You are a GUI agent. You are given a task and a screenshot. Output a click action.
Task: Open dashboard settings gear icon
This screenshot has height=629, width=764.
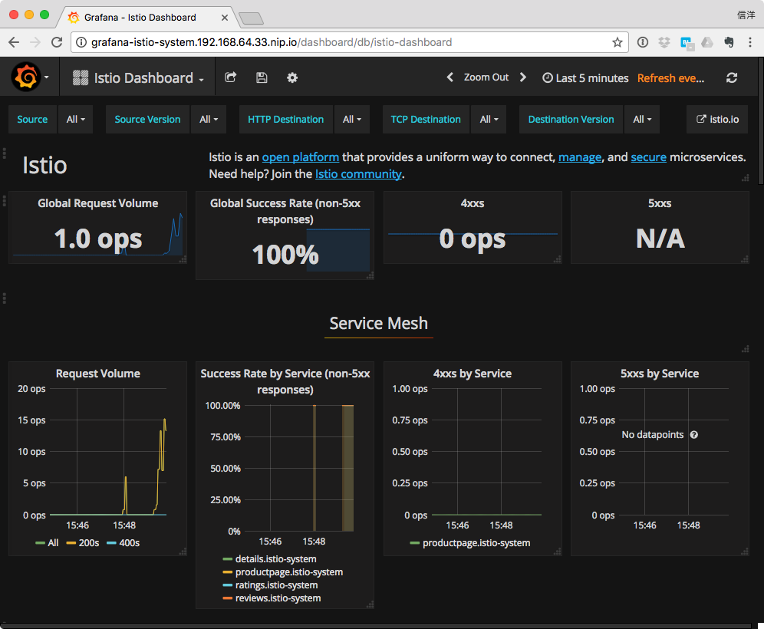pos(292,77)
